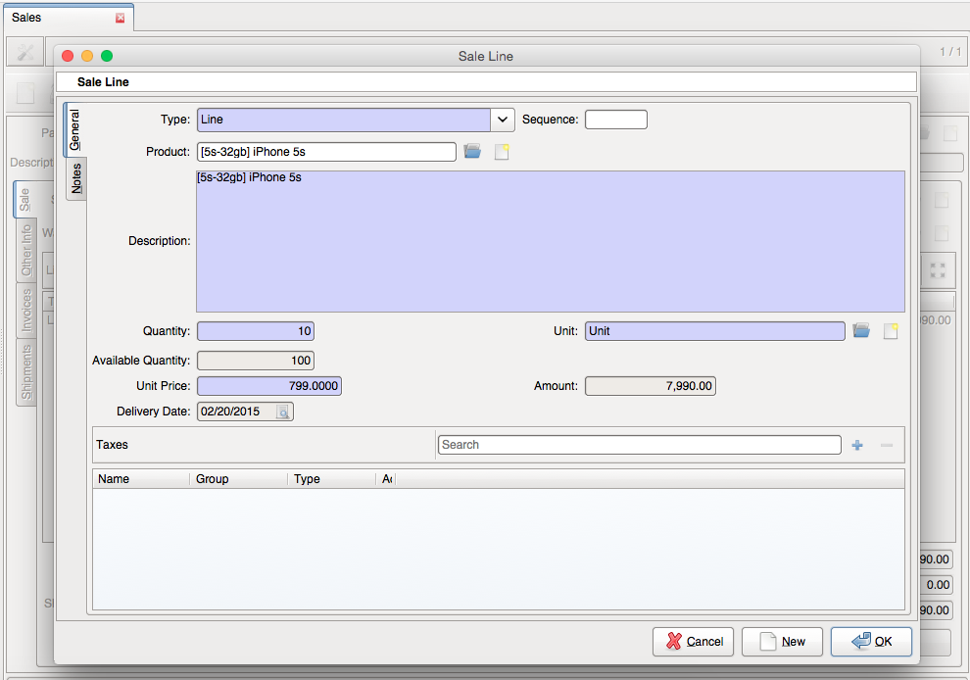Close the Sales tab
Screen dimensions: 970x680
coord(120,18)
